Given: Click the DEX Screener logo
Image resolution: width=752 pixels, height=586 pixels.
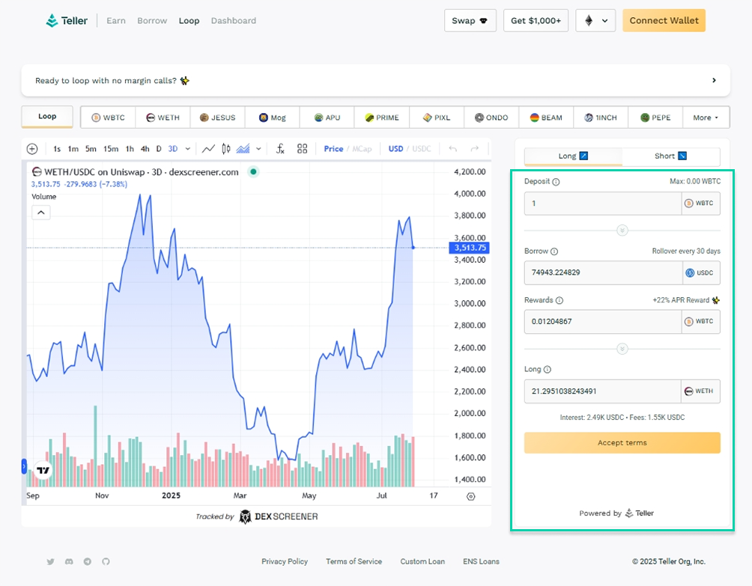Looking at the screenshot, I should [x=279, y=516].
